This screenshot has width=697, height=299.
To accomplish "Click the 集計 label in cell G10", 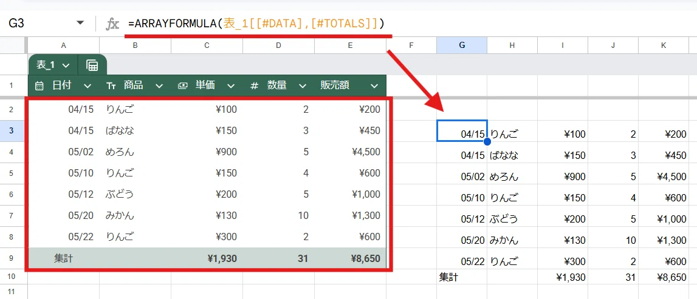I will (448, 277).
